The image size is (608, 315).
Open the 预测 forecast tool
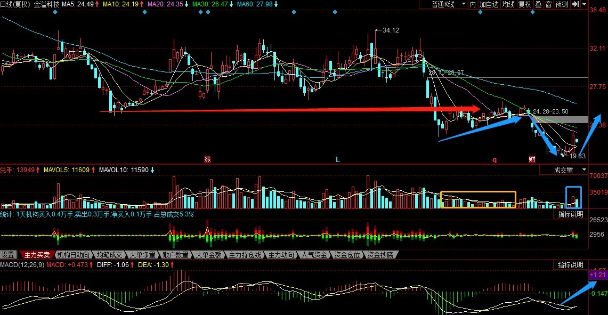coord(562,5)
